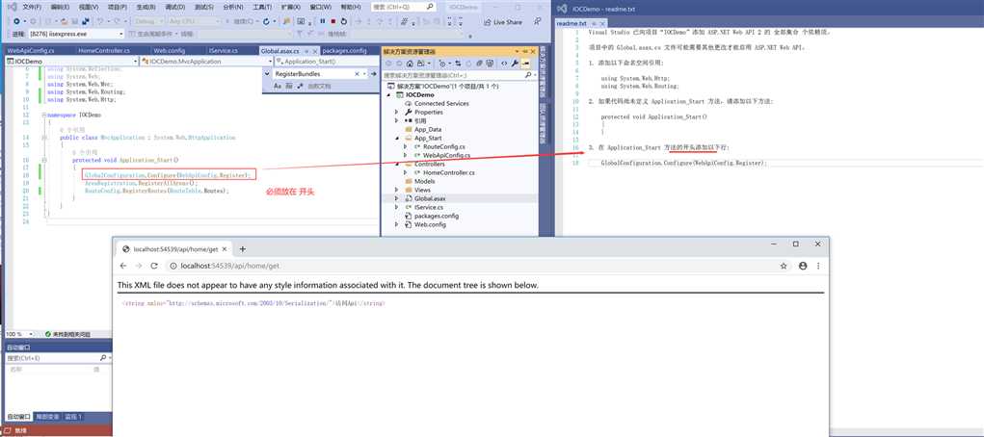Switch to Web.config editor tab
The height and width of the screenshot is (437, 984).
click(170, 51)
